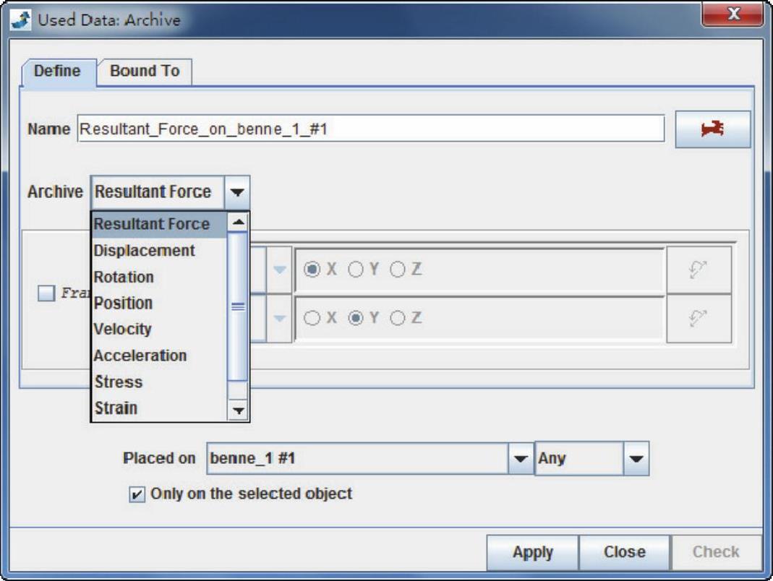Click the app icon in the title bar
773x581 pixels.
pos(22,20)
